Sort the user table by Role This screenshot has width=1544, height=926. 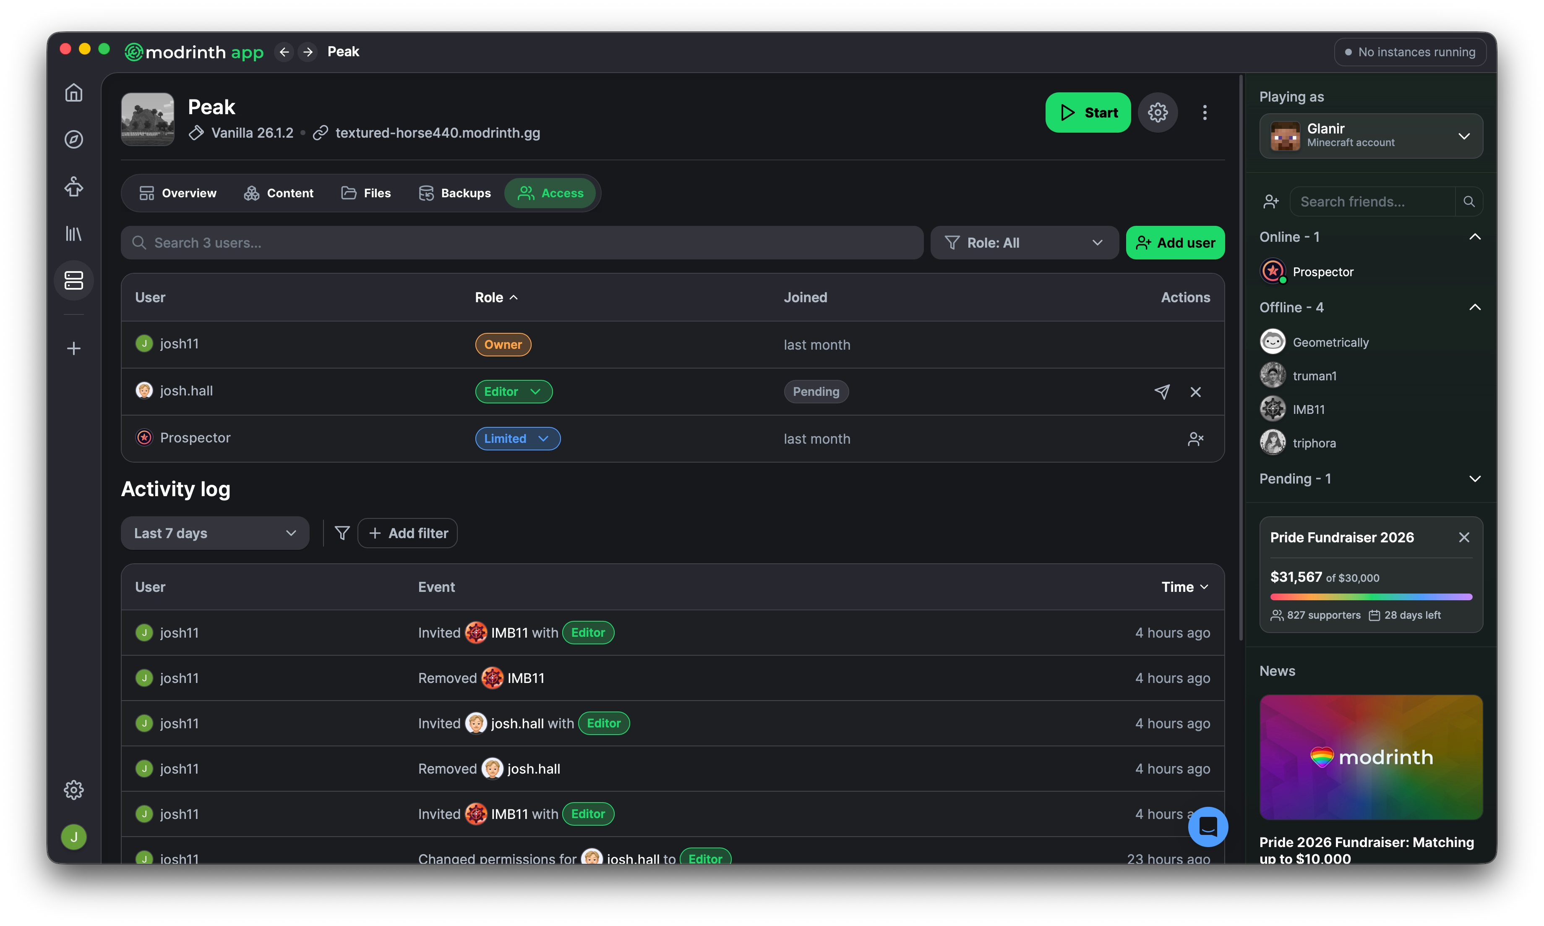click(496, 298)
